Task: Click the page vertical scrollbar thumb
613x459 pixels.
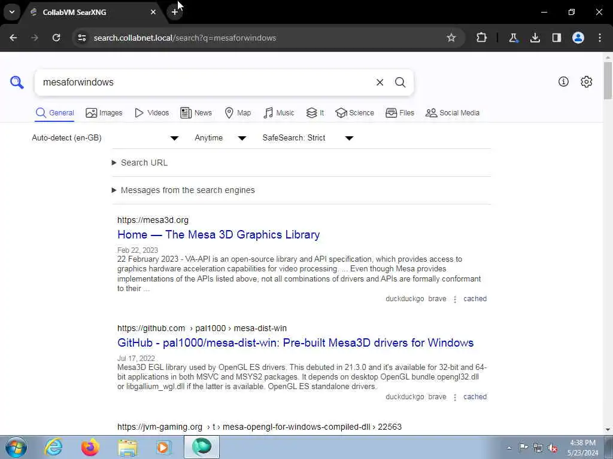Action: click(608, 80)
